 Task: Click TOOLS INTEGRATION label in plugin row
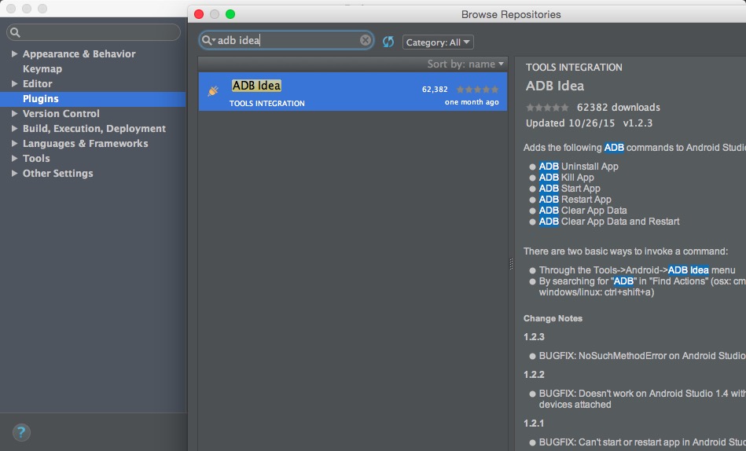[267, 104]
